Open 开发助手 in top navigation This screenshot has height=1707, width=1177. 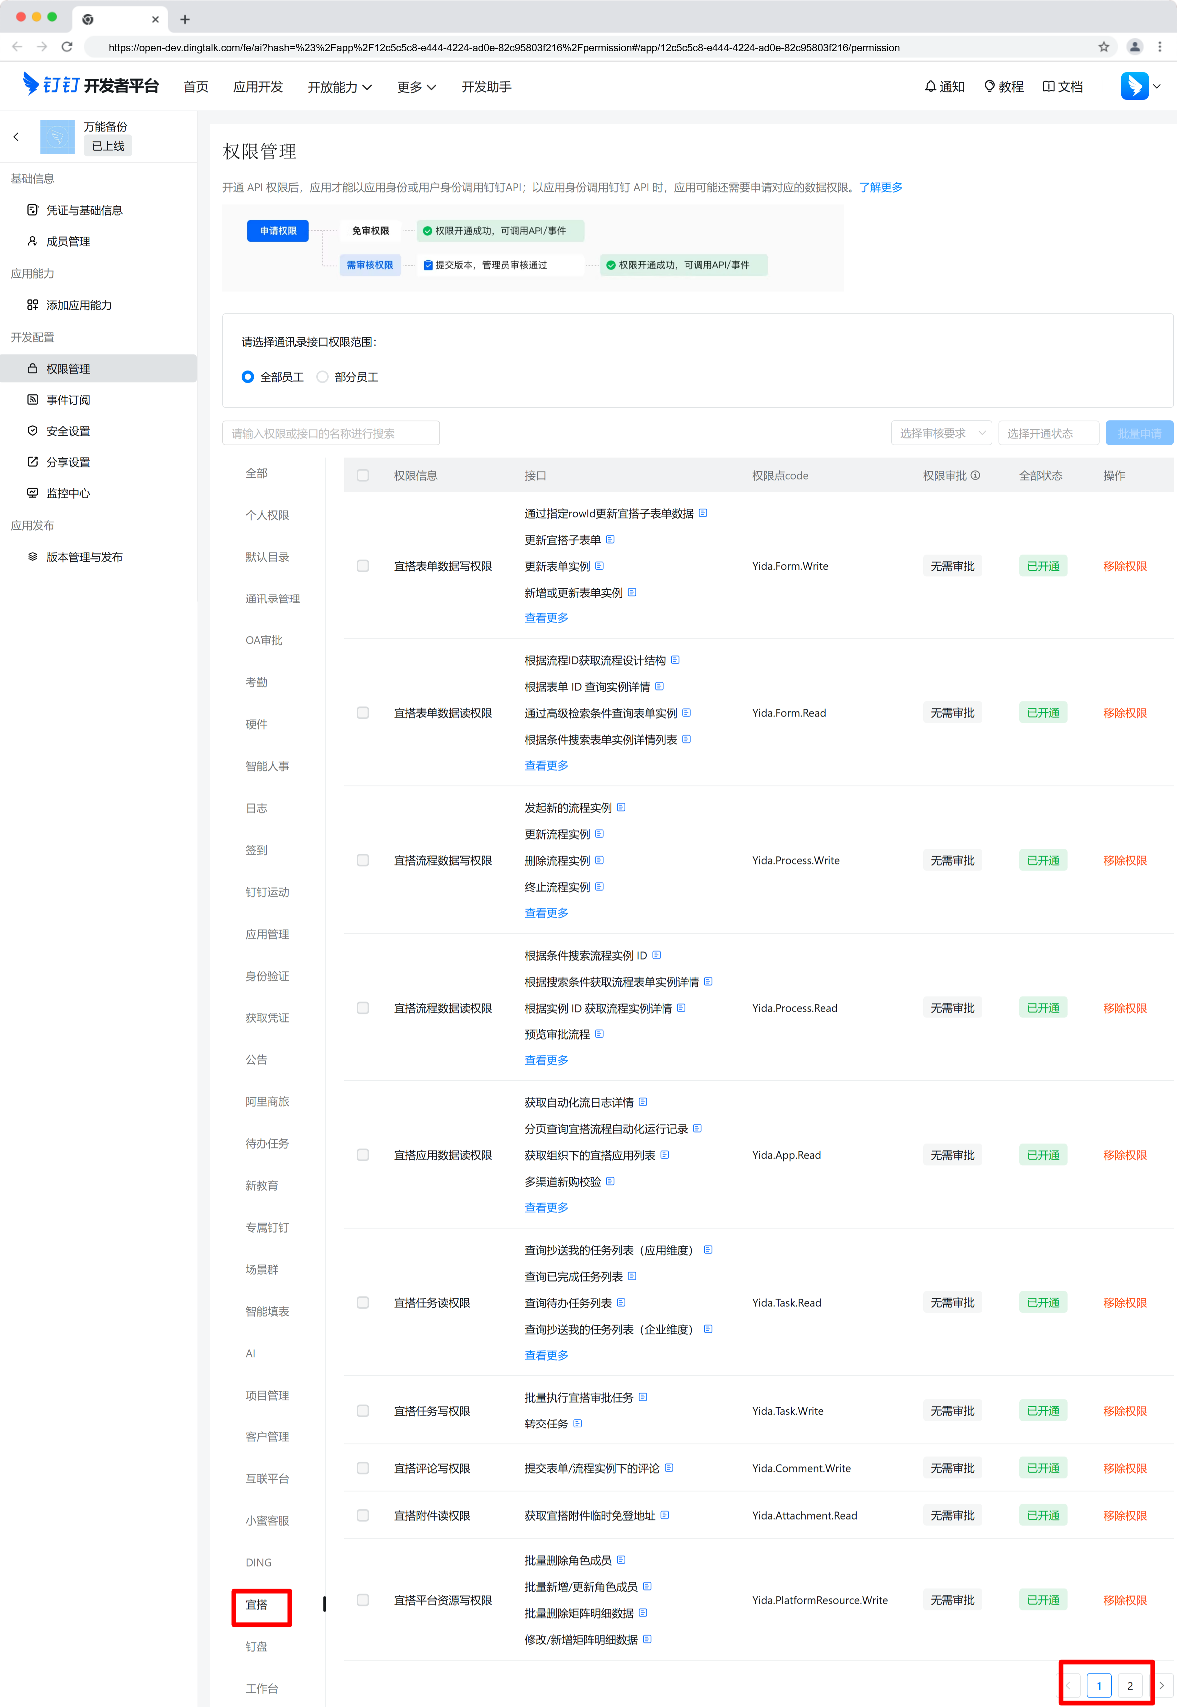click(487, 87)
